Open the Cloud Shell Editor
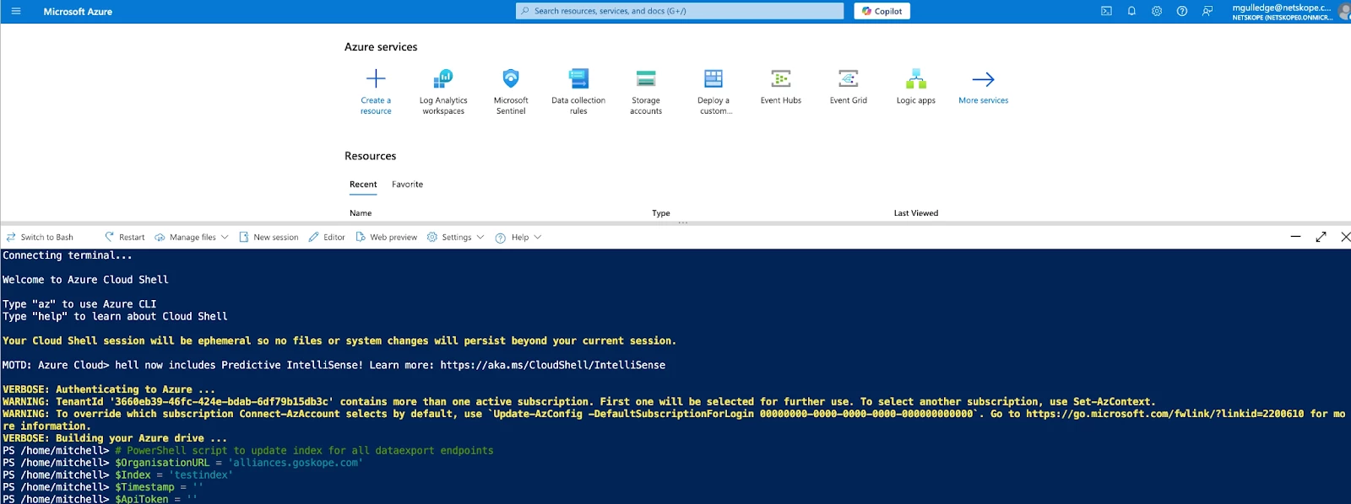 (x=327, y=238)
